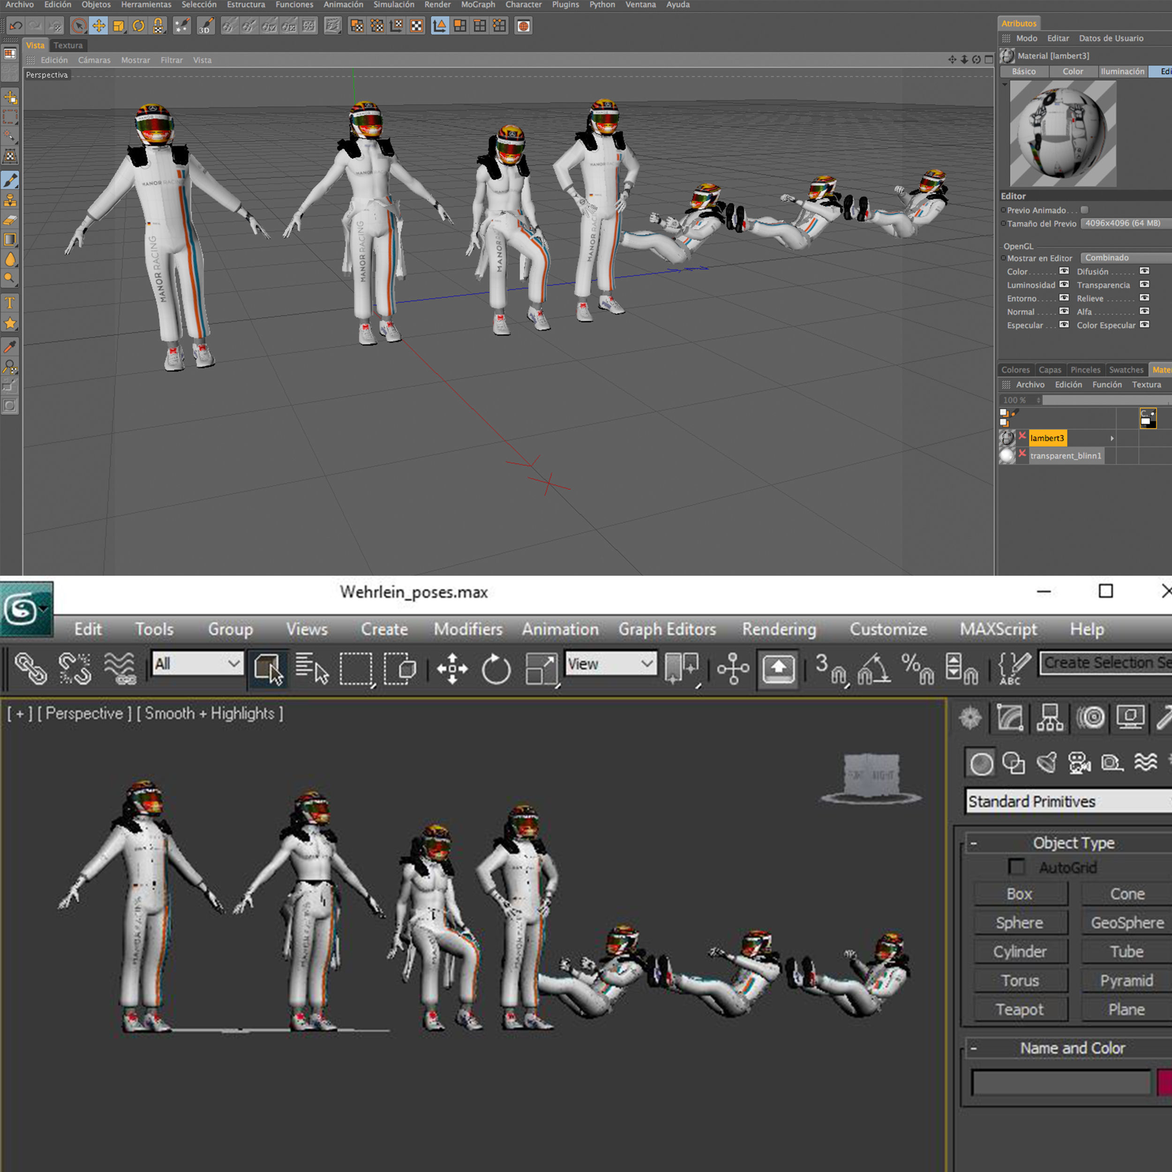Click the Select and Link chain icon
The image size is (1172, 1172).
tap(30, 669)
